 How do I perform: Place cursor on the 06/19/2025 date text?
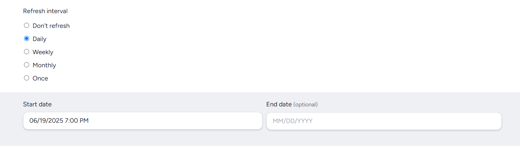tap(46, 121)
